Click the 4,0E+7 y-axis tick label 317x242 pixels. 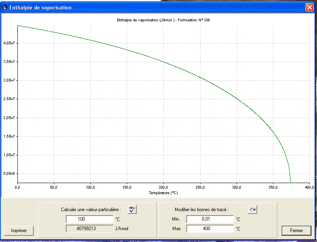9,43
